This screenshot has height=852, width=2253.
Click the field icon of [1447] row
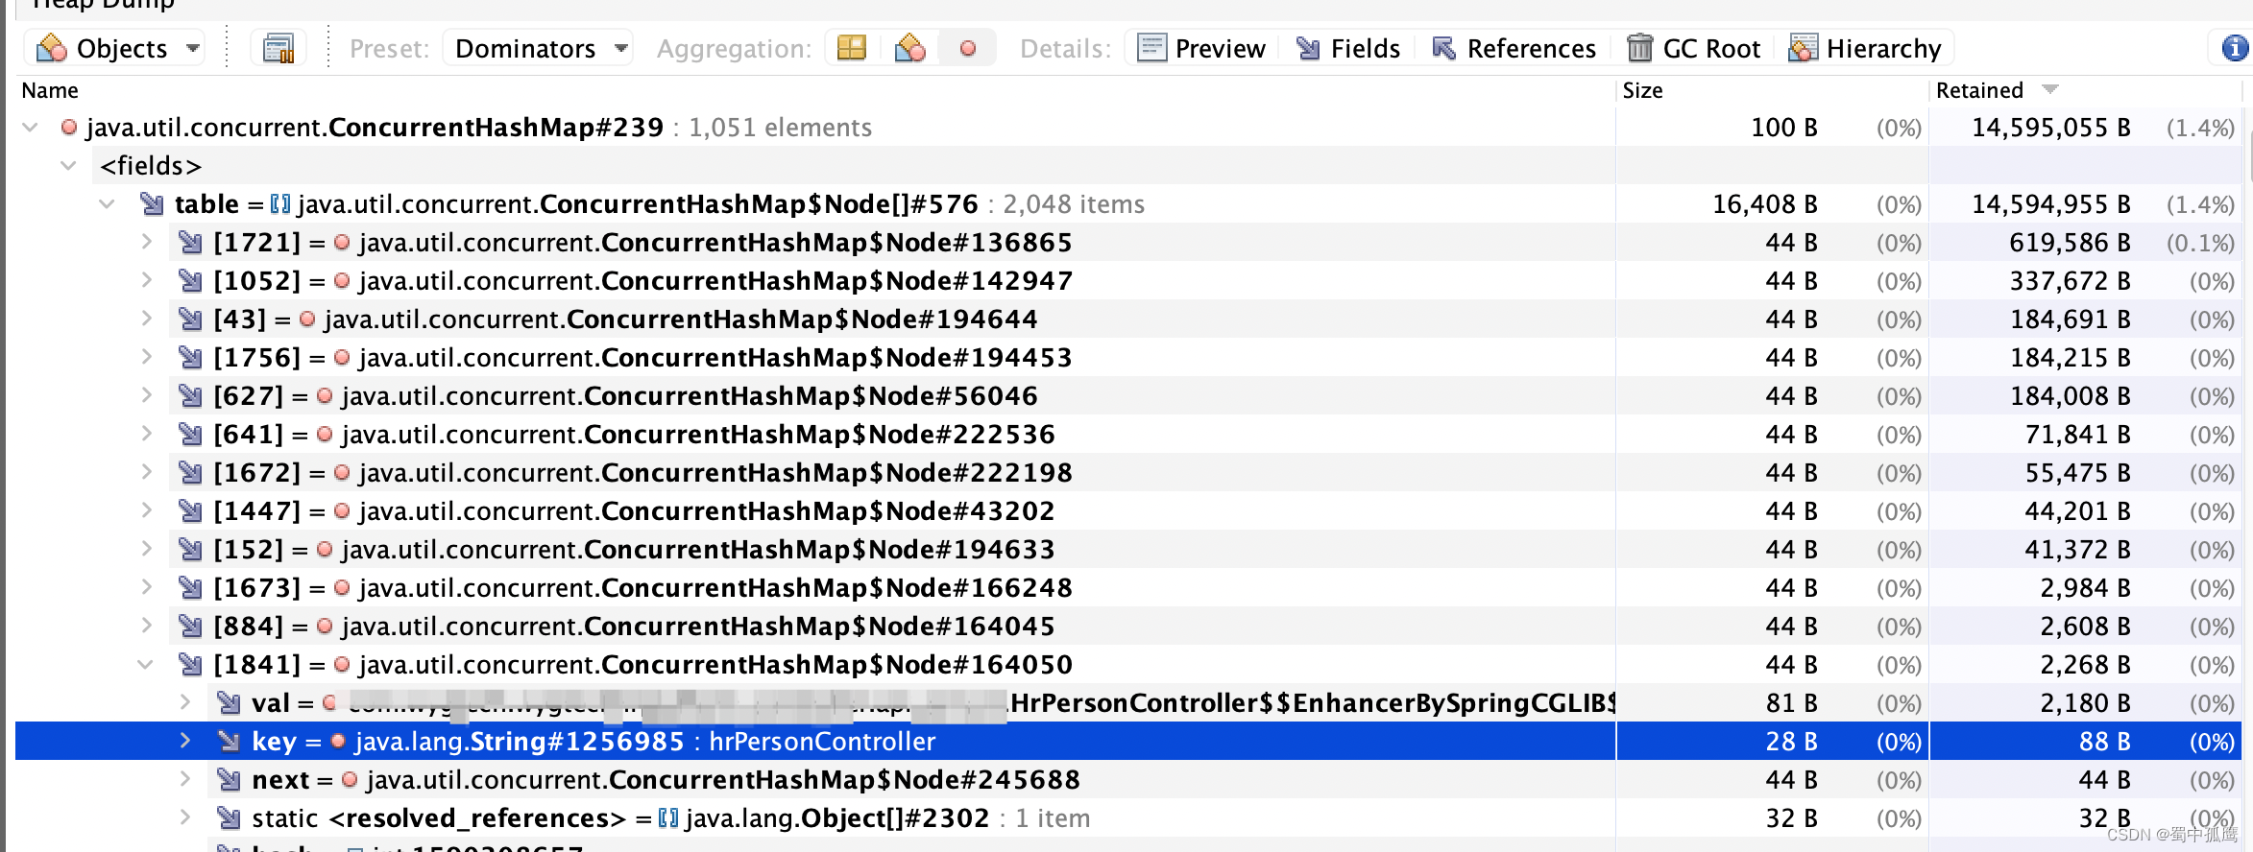click(x=190, y=510)
